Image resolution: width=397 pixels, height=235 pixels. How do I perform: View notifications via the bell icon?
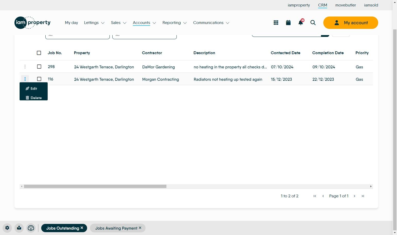tap(301, 22)
